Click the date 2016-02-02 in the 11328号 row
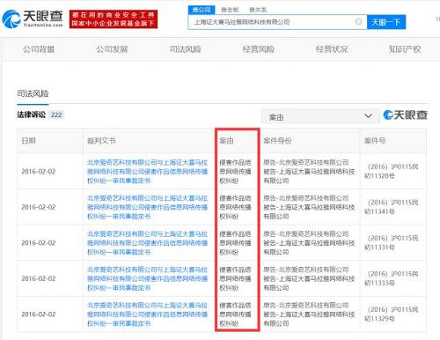The width and height of the screenshot is (440, 340). point(39,172)
